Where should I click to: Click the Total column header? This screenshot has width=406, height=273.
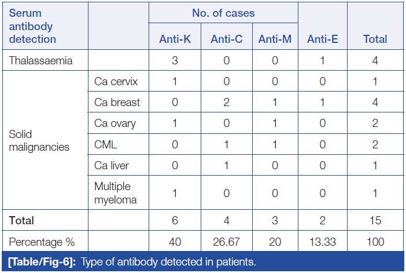tap(374, 39)
